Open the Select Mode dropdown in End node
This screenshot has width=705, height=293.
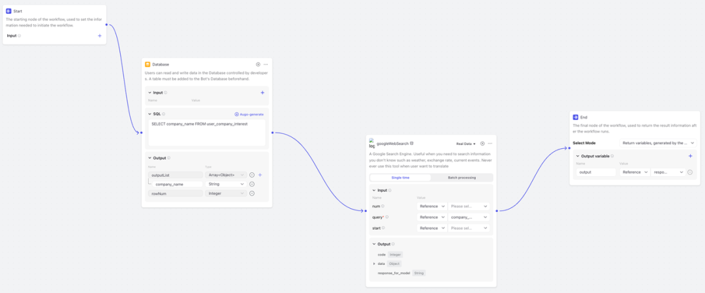pyautogui.click(x=658, y=142)
